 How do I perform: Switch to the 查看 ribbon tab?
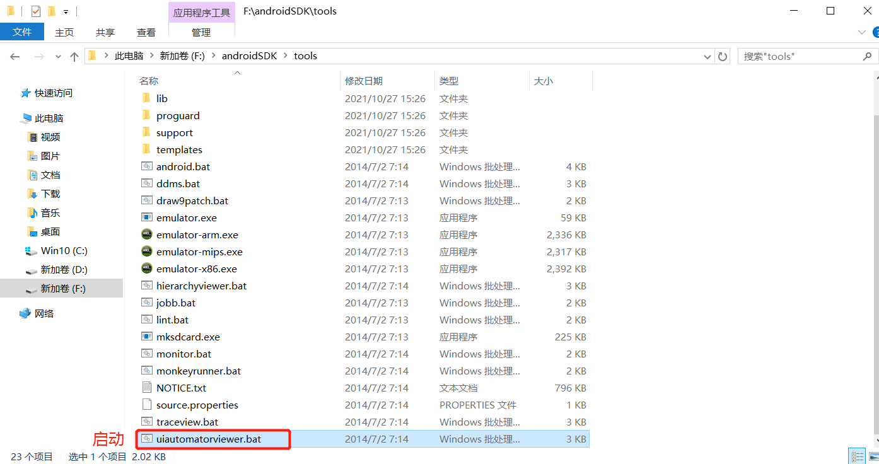[x=146, y=32]
